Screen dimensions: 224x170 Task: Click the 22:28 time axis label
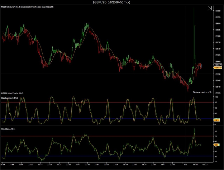(x=59, y=165)
